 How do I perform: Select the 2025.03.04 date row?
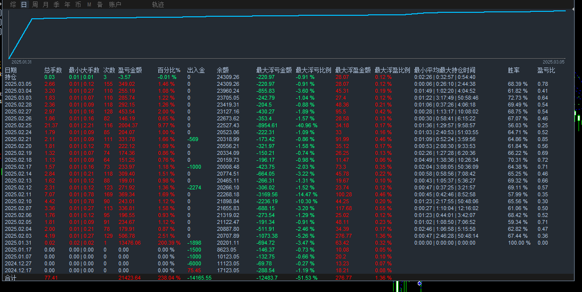18,91
